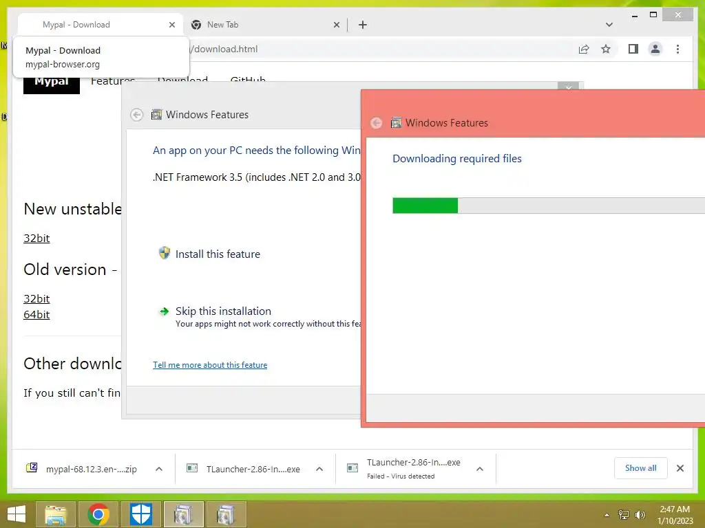705x528 pixels.
Task: Open a new browser tab with plus
Action: point(363,25)
